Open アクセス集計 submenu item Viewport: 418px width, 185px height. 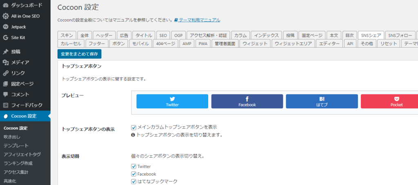point(16,172)
